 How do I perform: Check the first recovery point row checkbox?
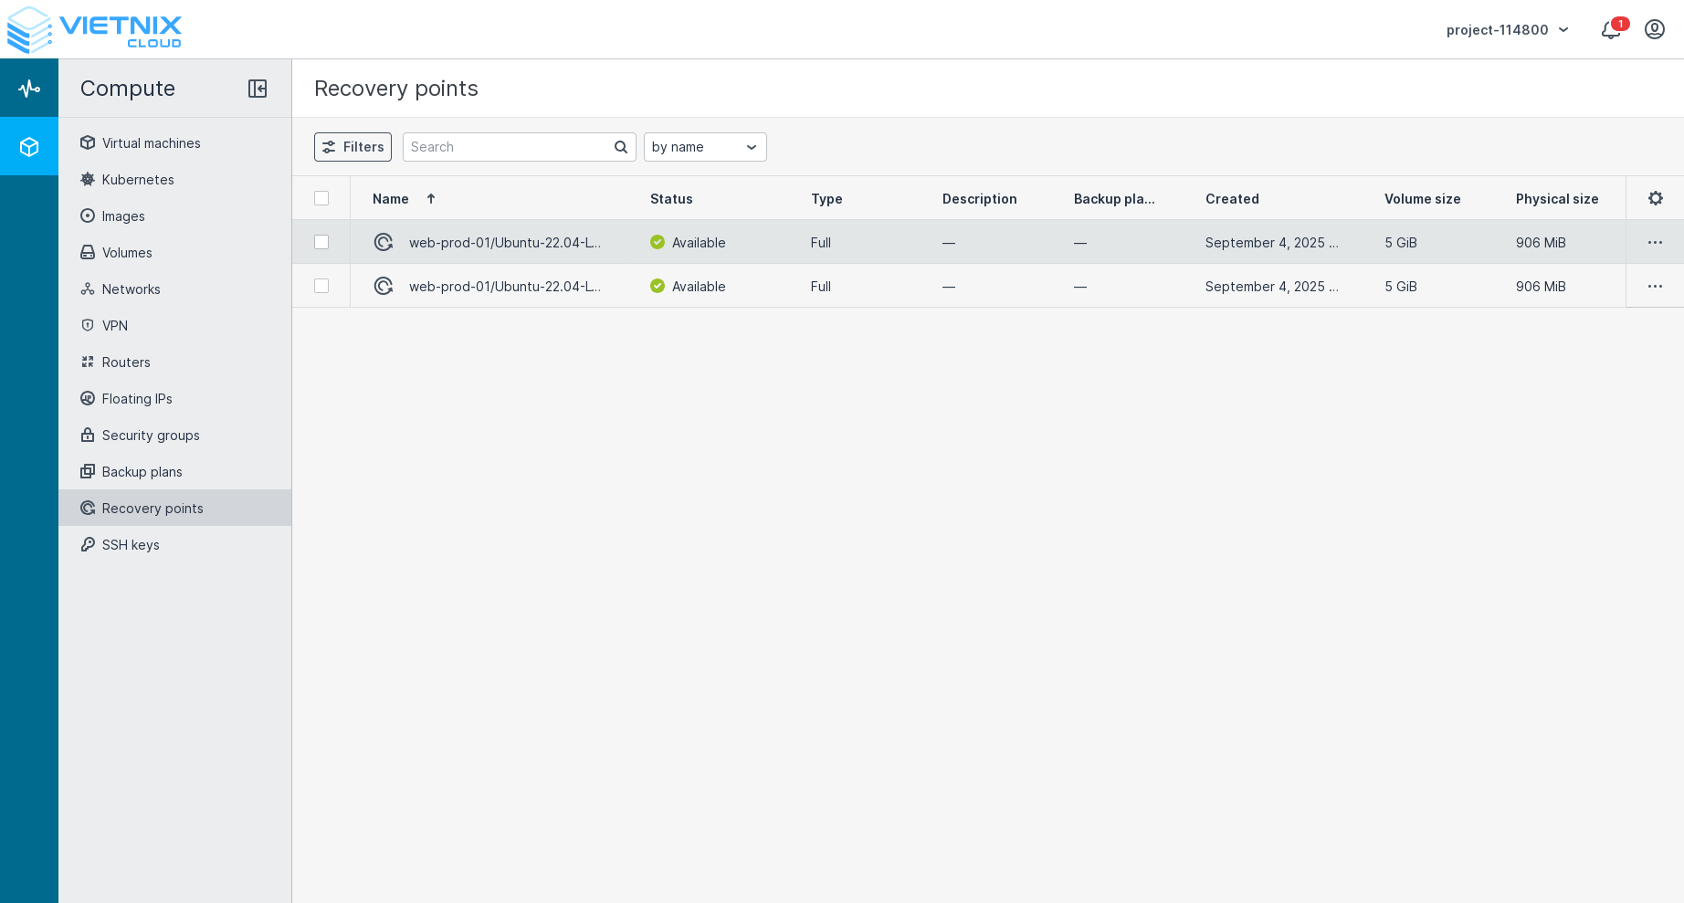[321, 242]
